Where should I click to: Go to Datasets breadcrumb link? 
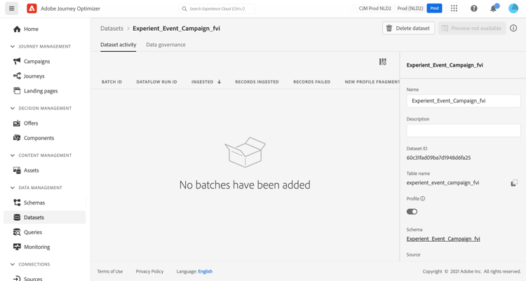coord(112,29)
